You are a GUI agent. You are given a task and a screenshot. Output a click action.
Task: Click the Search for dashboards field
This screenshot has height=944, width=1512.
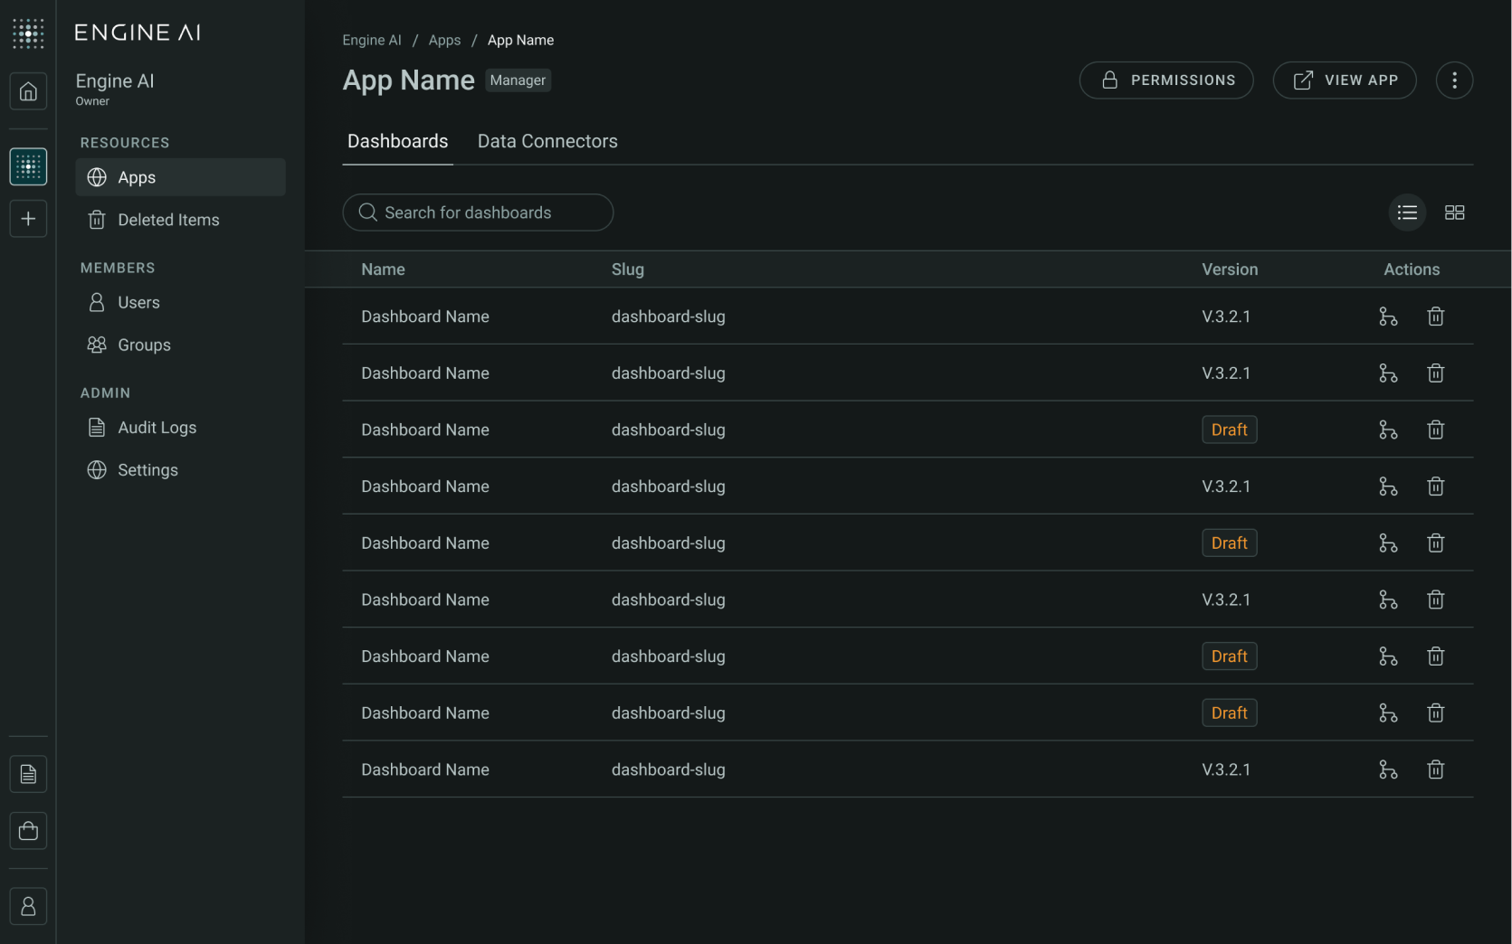tap(478, 212)
